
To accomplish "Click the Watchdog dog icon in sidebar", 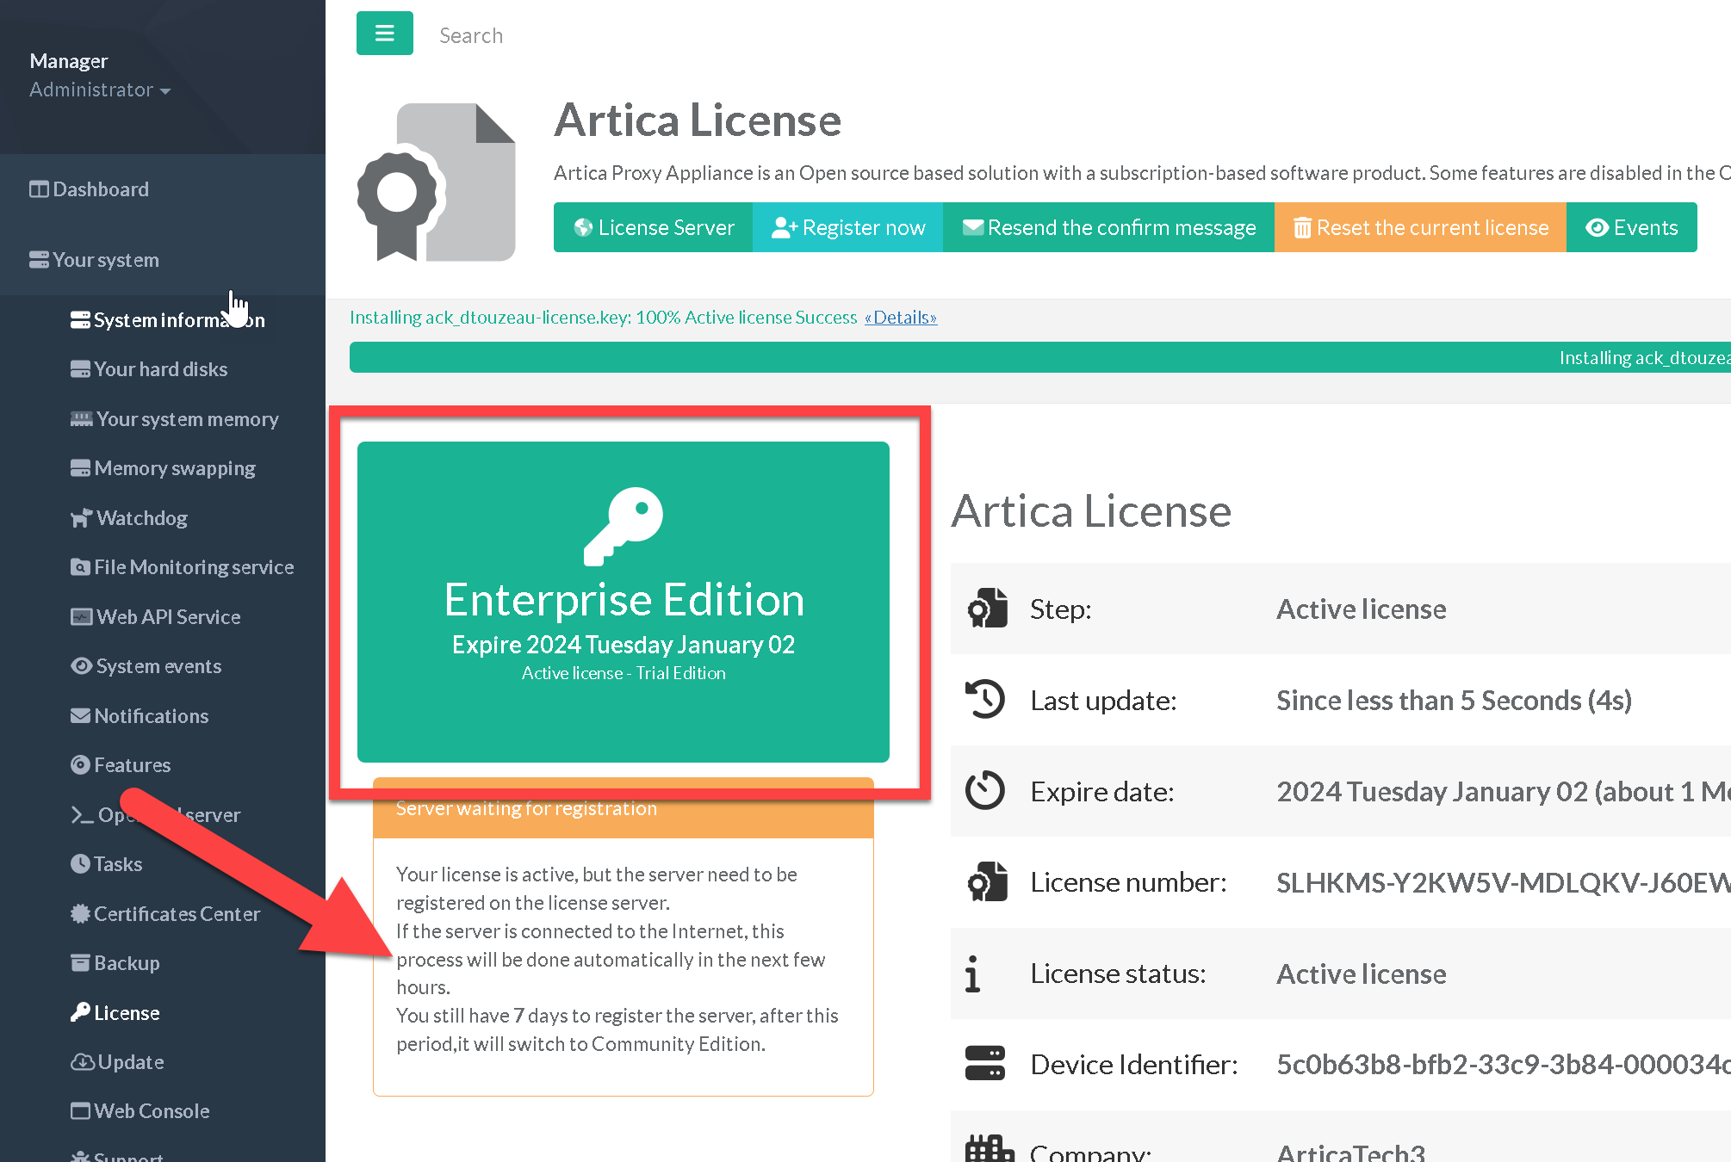I will [x=81, y=518].
